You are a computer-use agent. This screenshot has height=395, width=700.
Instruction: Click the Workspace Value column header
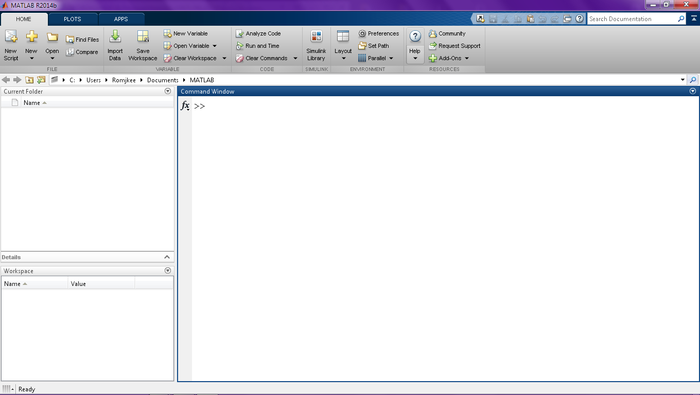(x=101, y=283)
